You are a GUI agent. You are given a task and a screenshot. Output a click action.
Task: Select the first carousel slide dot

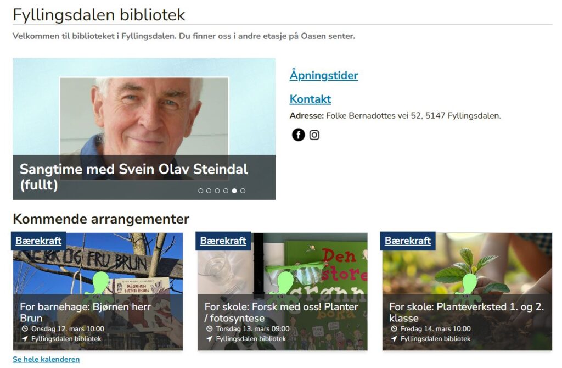tap(201, 191)
